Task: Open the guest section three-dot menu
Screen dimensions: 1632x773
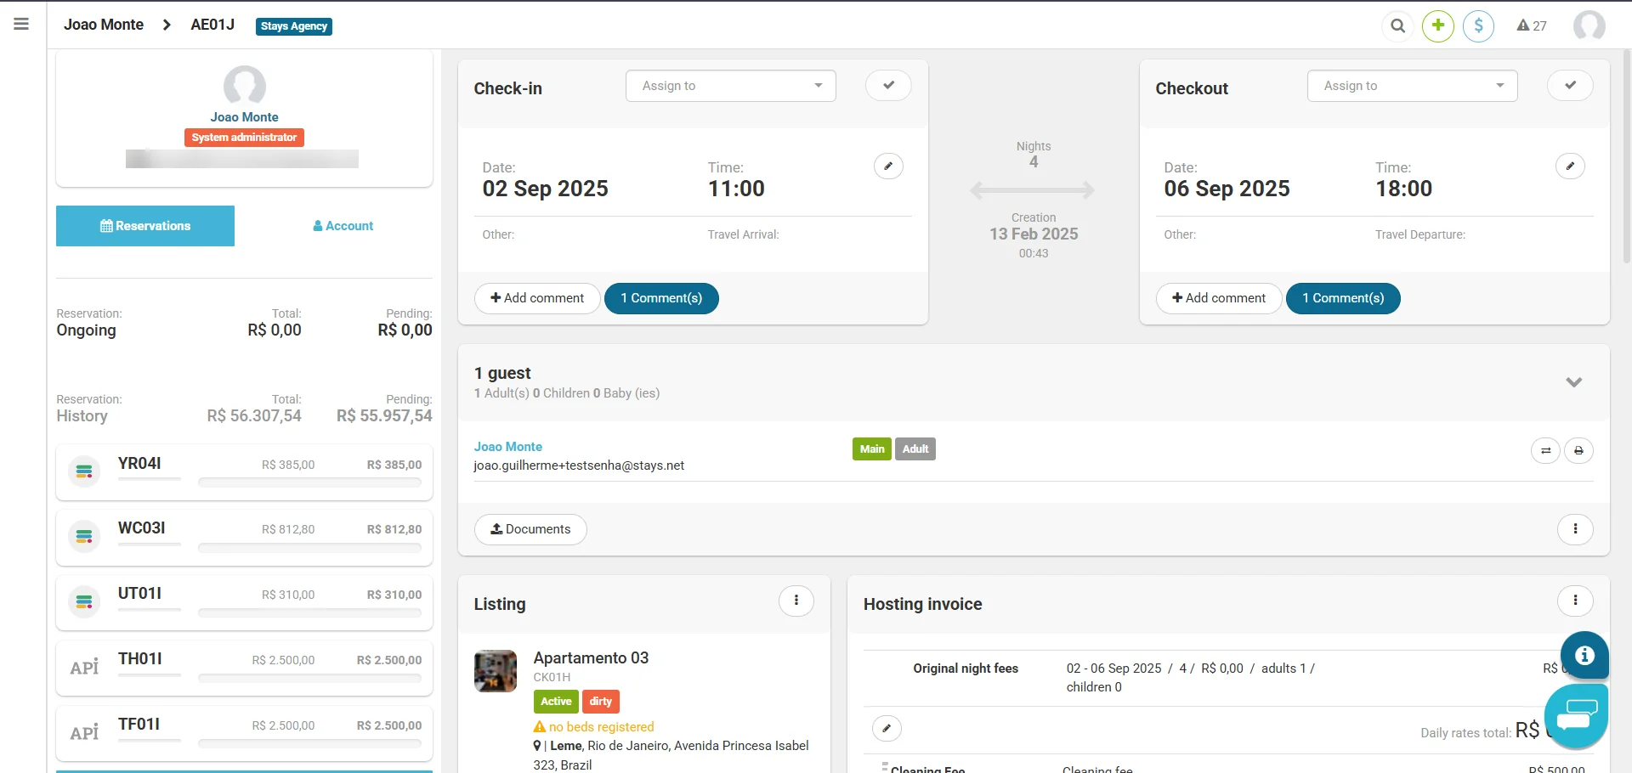Action: [1575, 529]
